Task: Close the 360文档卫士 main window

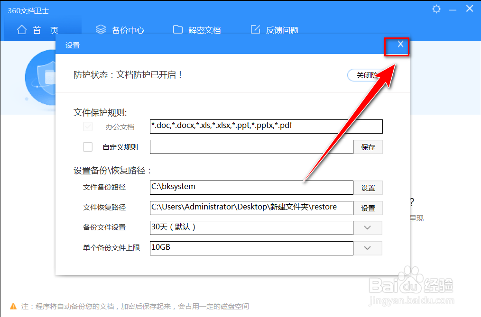Action: [x=469, y=9]
